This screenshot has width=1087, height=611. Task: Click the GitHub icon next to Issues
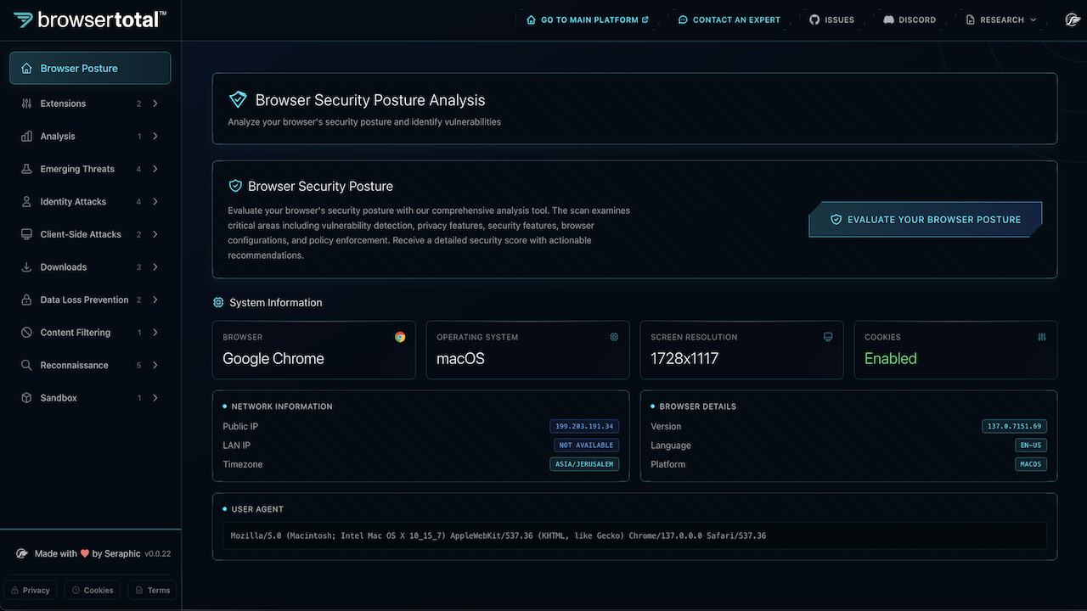(x=814, y=20)
